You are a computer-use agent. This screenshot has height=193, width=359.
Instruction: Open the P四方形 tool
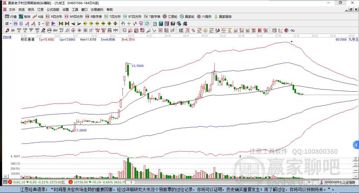[54, 16]
